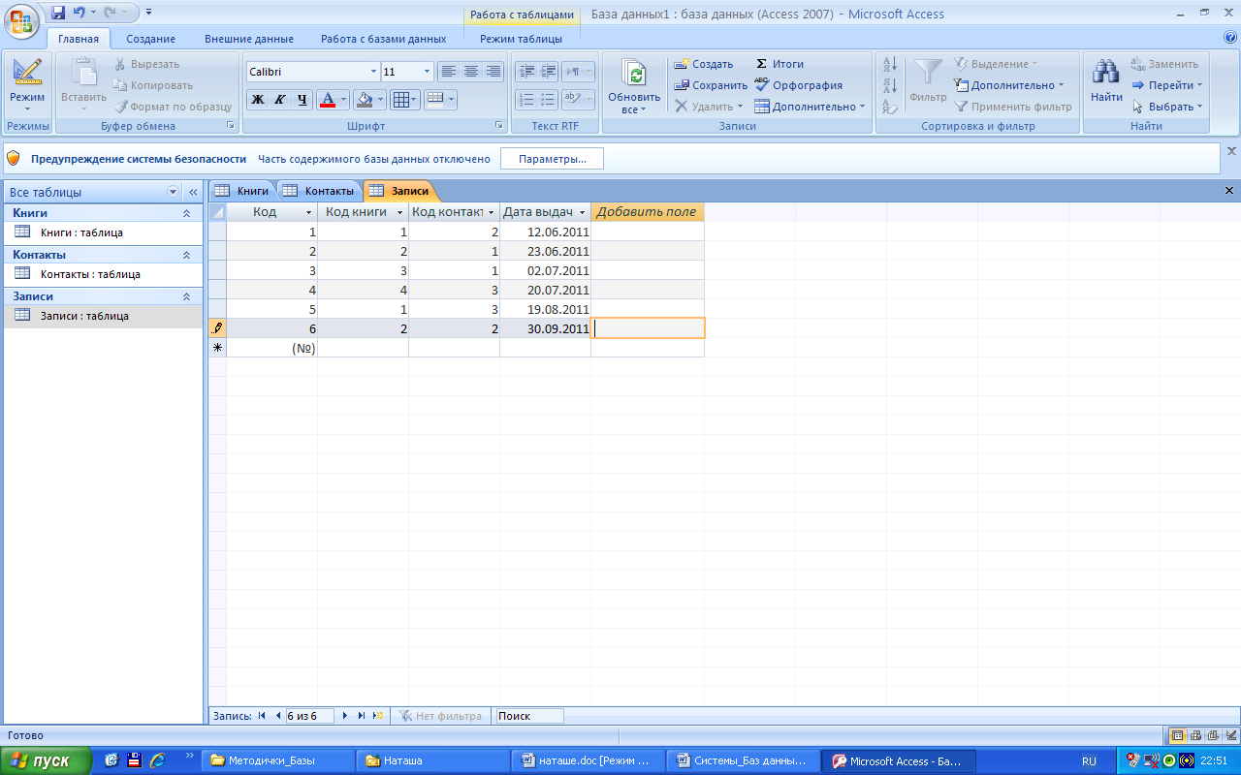Open the Режим view switcher
The width and height of the screenshot is (1241, 775).
pos(27,85)
